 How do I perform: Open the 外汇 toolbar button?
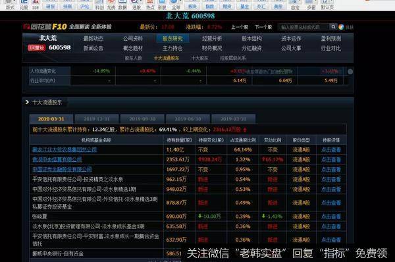(x=261, y=6)
